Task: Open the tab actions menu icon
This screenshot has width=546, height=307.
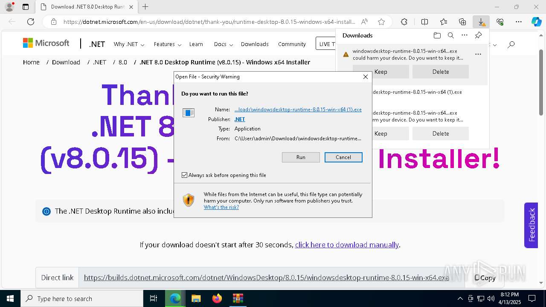Action: pyautogui.click(x=26, y=7)
